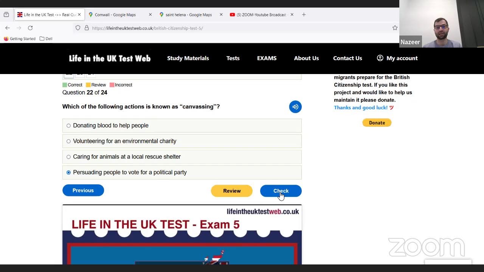Open the shield tracking protection icon

click(78, 28)
